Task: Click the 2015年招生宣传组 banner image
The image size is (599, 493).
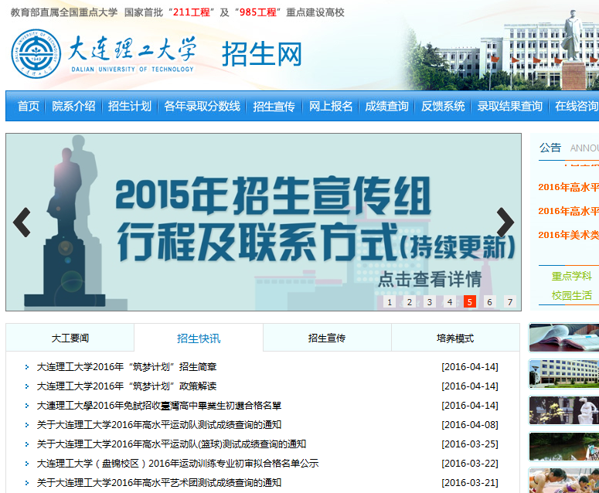Action: pos(264,223)
